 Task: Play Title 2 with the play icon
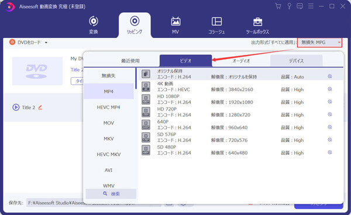[16, 107]
